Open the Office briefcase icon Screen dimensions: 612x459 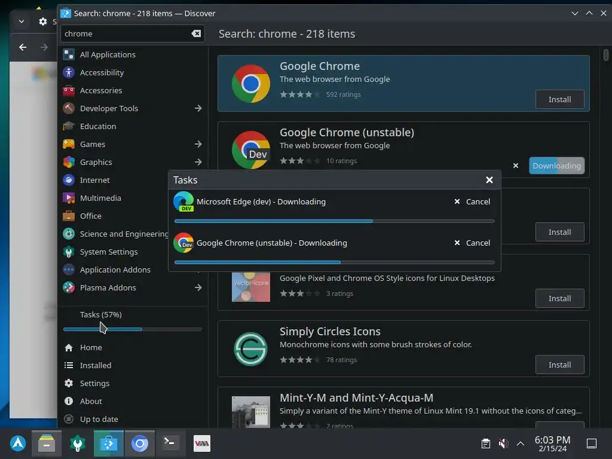[69, 216]
